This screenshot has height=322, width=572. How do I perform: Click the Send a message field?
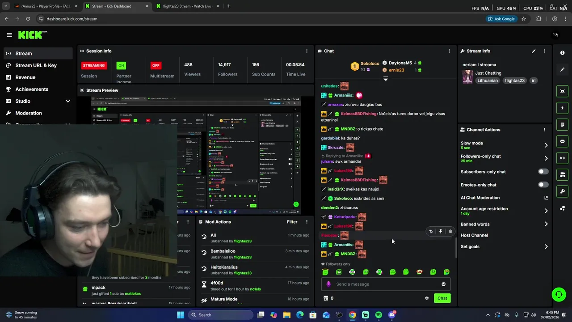pyautogui.click(x=387, y=284)
